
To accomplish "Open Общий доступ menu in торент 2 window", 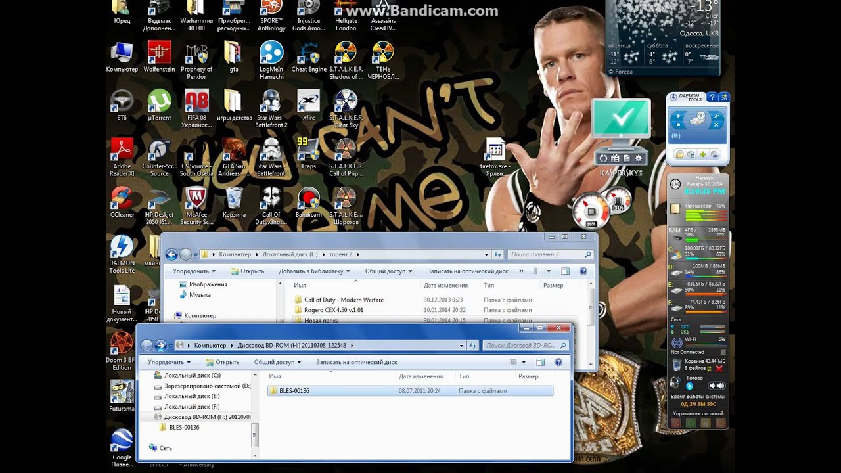I will (x=388, y=271).
